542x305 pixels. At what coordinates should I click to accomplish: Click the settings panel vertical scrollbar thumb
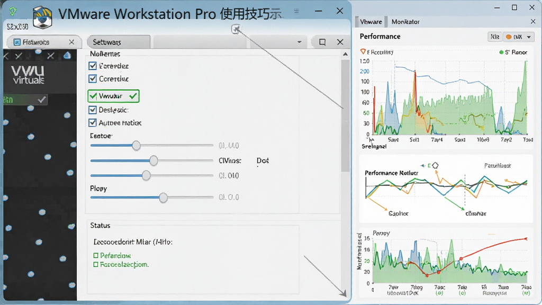[345, 116]
